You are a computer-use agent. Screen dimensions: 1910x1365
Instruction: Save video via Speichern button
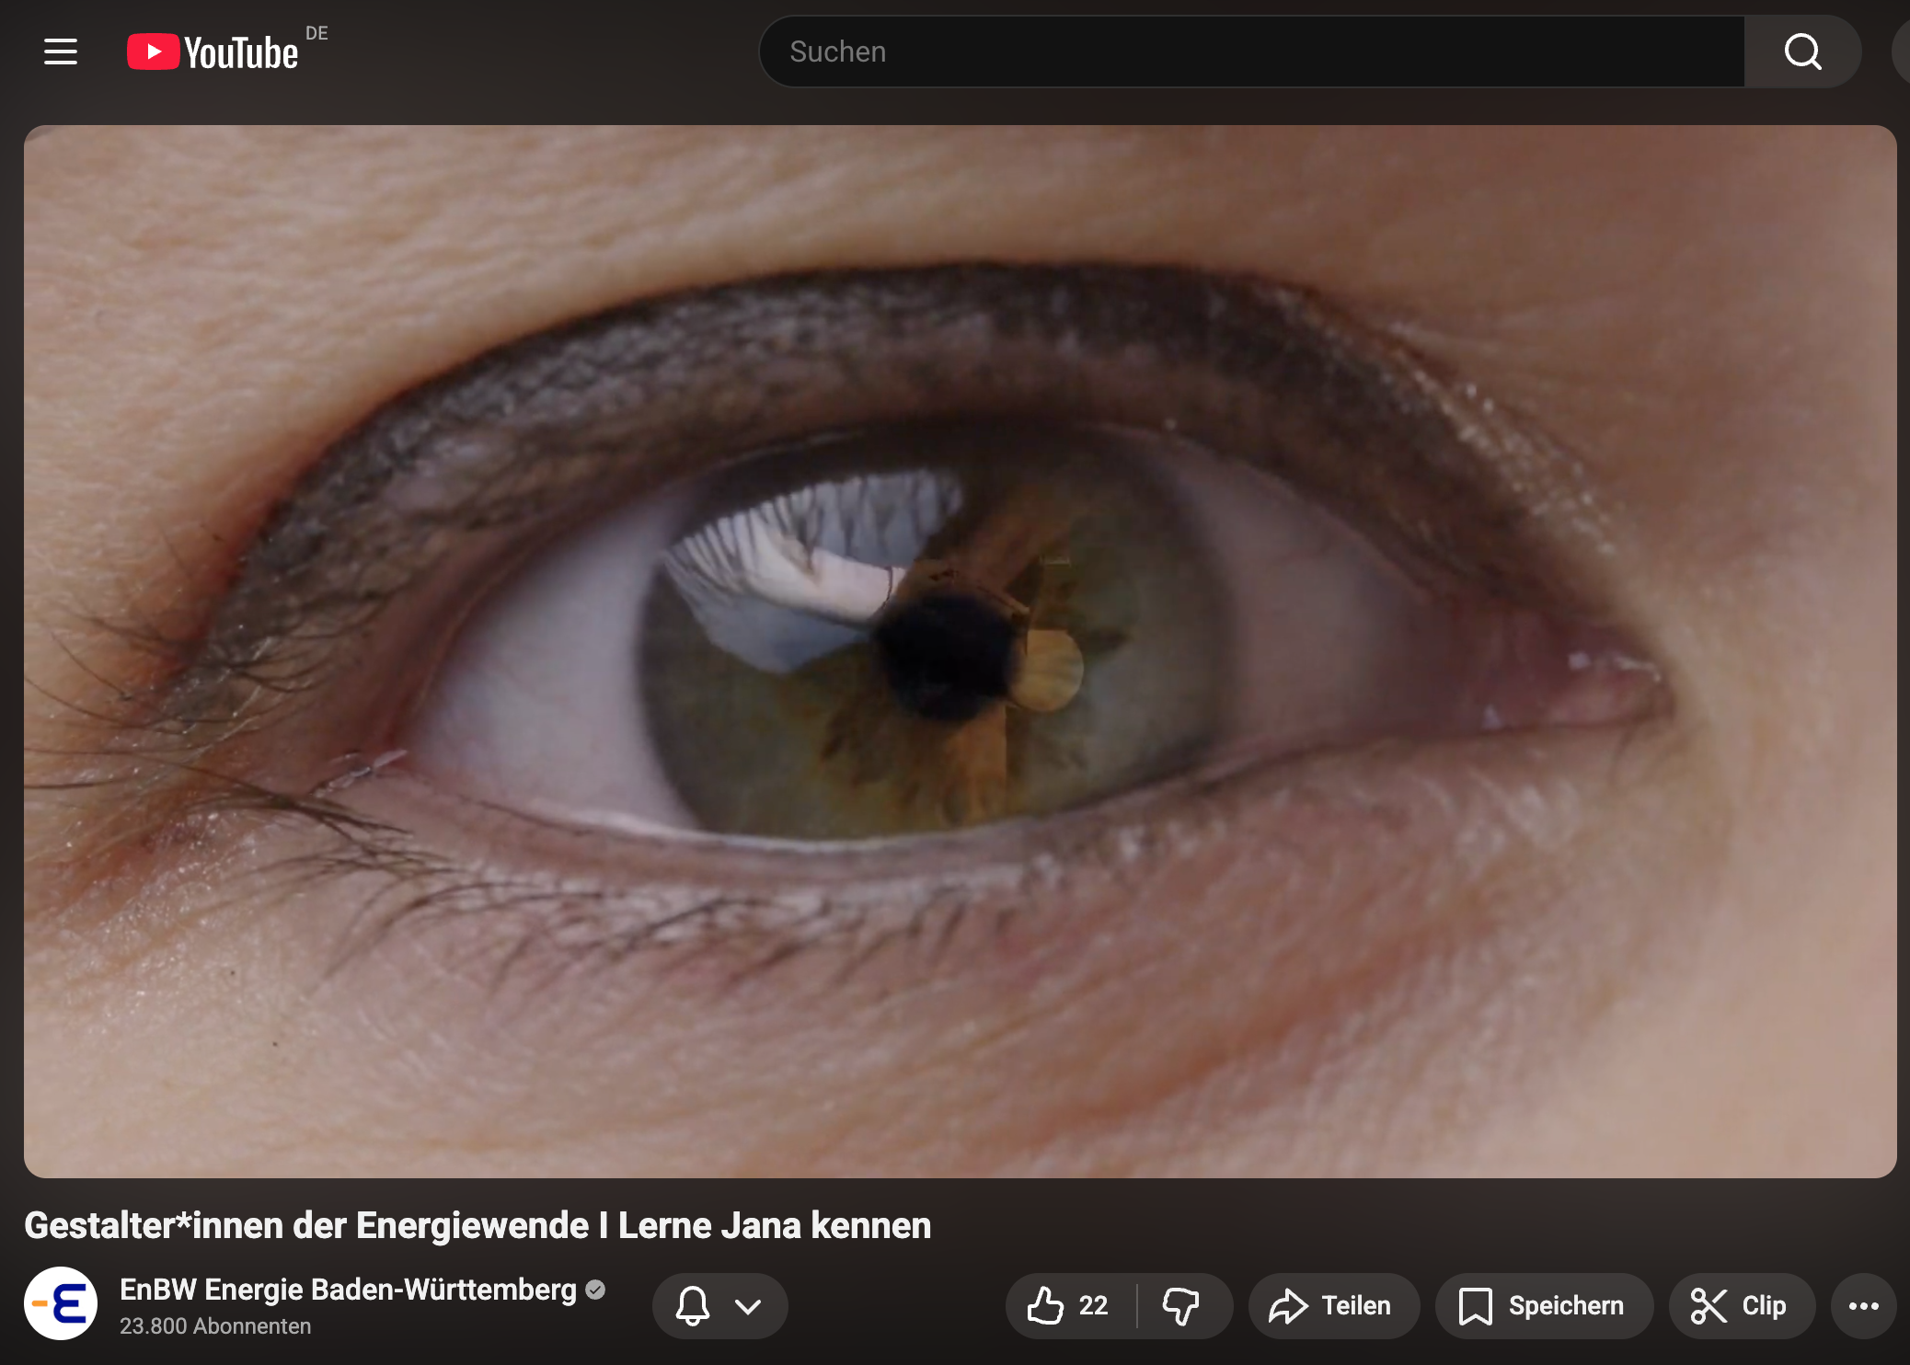[1544, 1305]
